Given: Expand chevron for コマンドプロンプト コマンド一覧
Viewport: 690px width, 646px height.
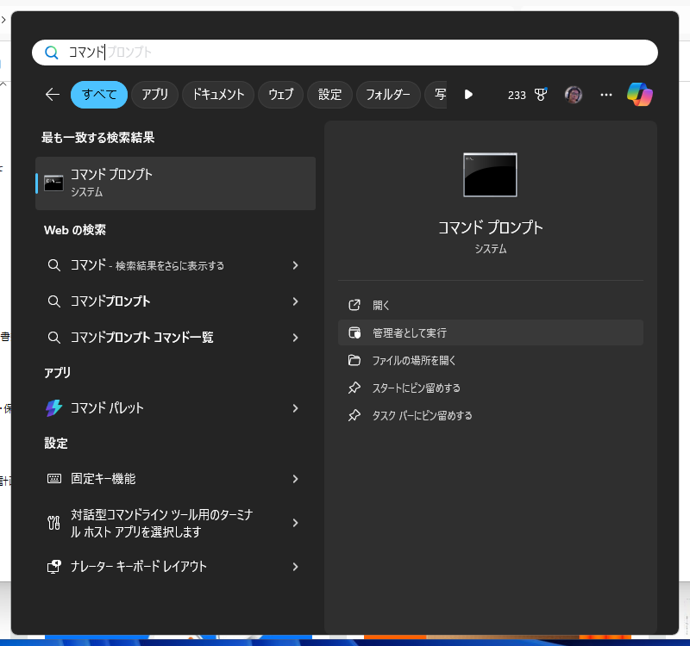Looking at the screenshot, I should click(295, 338).
